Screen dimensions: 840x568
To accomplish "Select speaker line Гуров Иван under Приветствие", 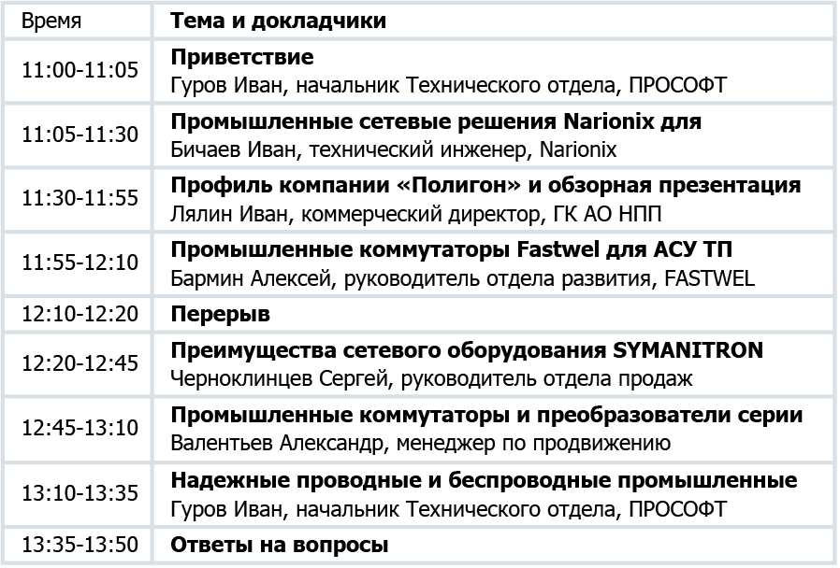I will click(448, 85).
